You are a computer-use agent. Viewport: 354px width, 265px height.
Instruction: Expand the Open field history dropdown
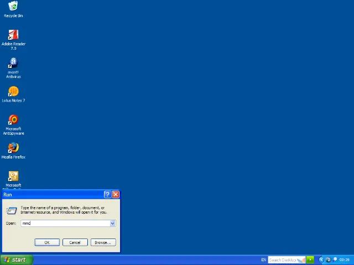[x=112, y=223]
